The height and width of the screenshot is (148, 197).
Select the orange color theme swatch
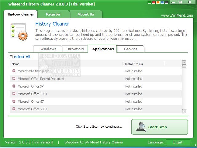point(158,2)
